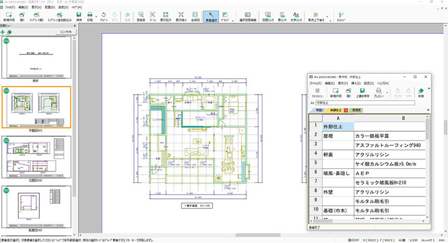Click the 全体図 fit-all icon

click(x=195, y=17)
